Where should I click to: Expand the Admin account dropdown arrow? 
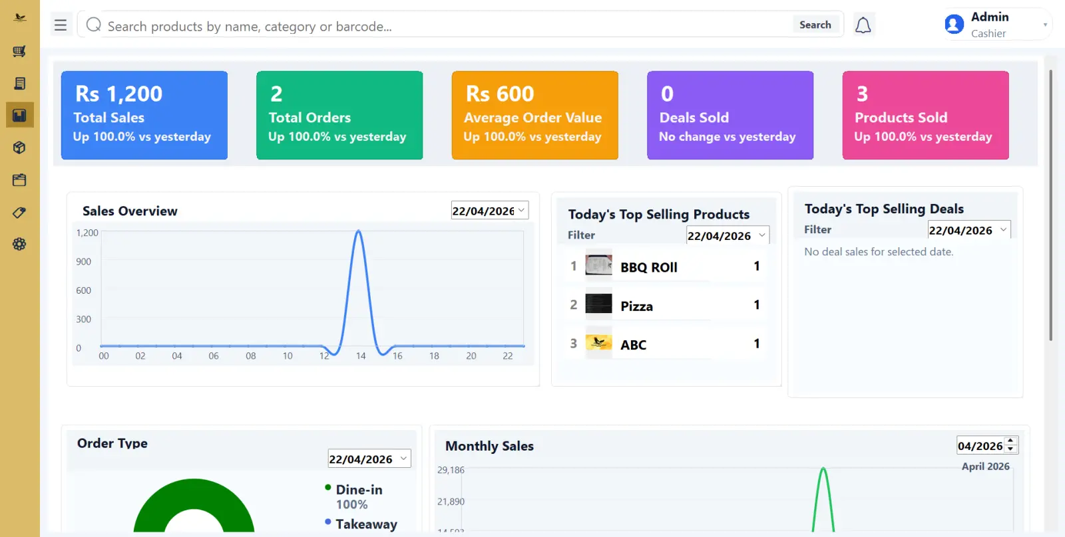pos(1045,25)
